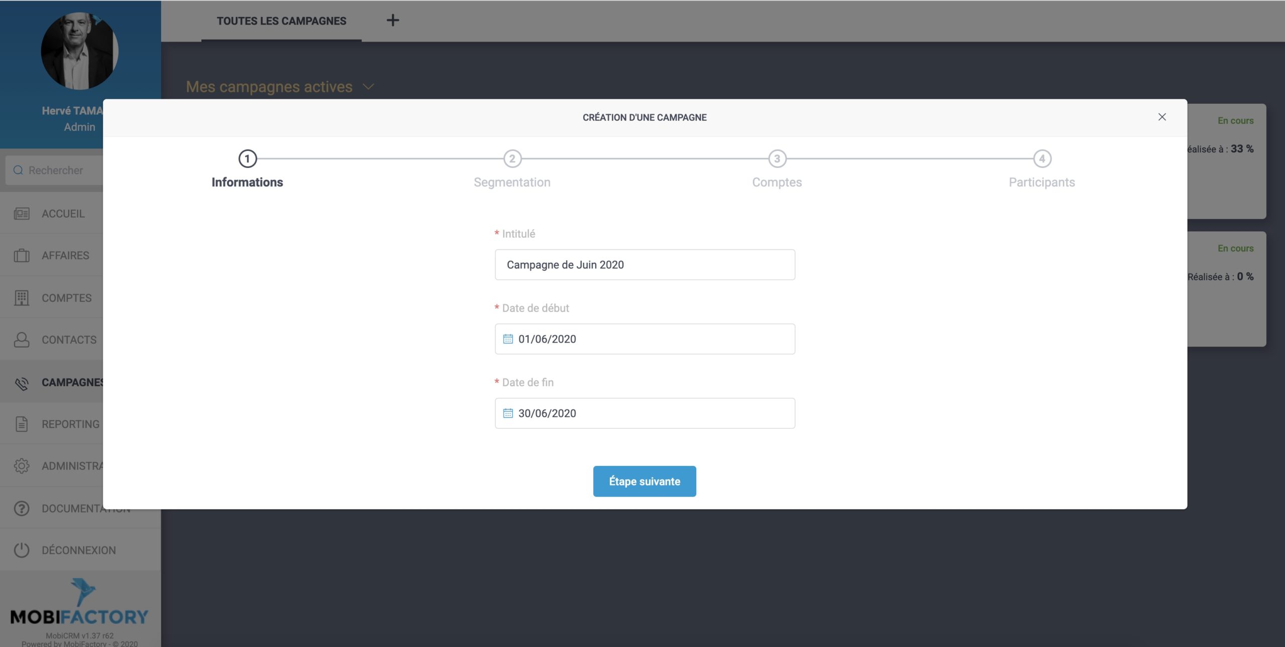Click into the Intitulé text field

tap(645, 265)
